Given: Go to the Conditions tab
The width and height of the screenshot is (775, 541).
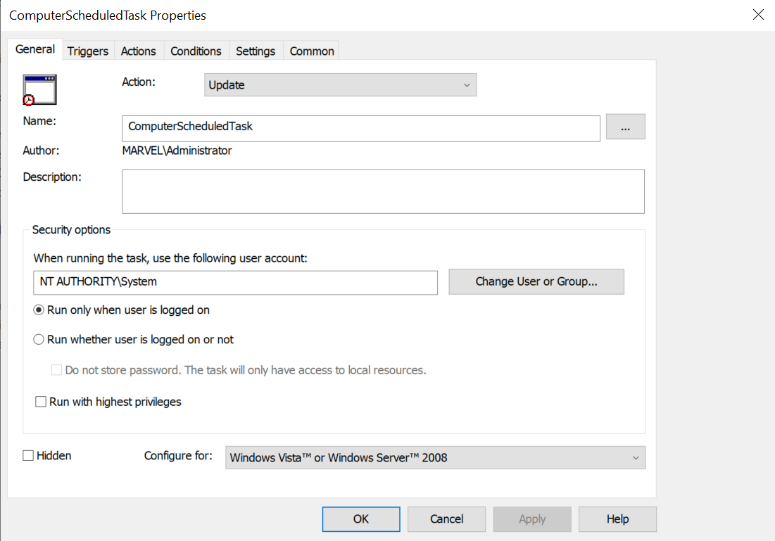Looking at the screenshot, I should (196, 51).
